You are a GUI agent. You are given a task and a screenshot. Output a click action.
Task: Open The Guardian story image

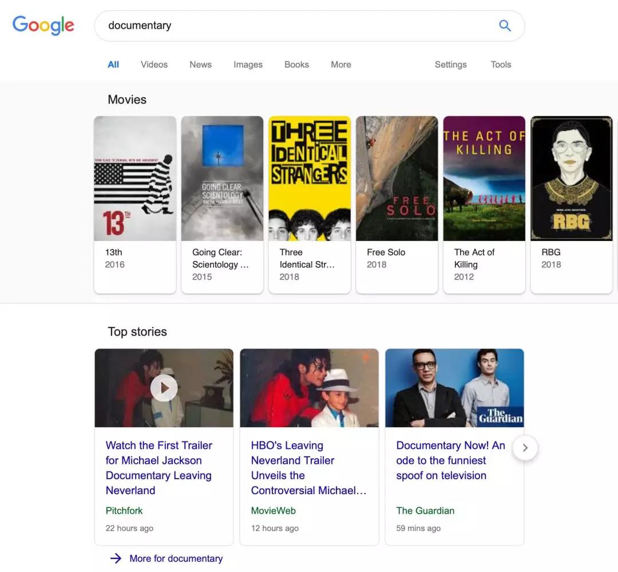455,388
